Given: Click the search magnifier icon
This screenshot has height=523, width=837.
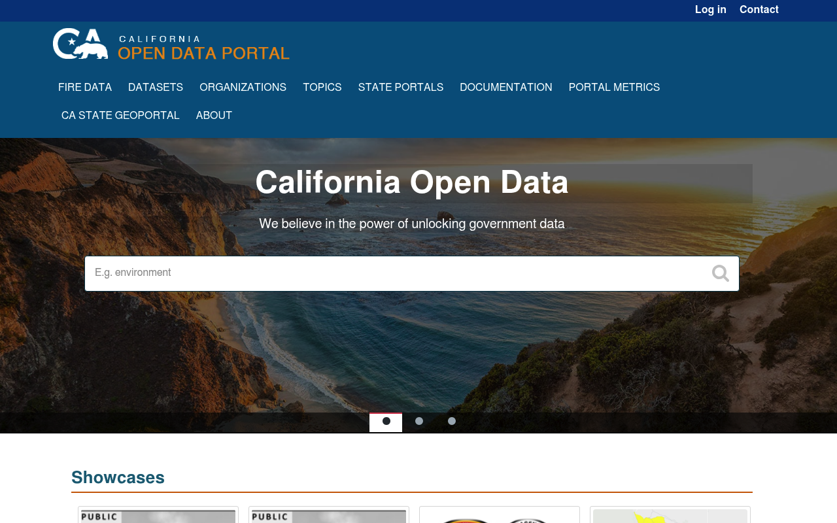Looking at the screenshot, I should [x=721, y=273].
